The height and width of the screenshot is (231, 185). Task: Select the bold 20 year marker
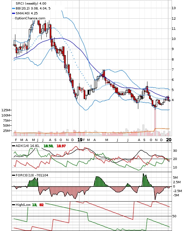[169, 140]
